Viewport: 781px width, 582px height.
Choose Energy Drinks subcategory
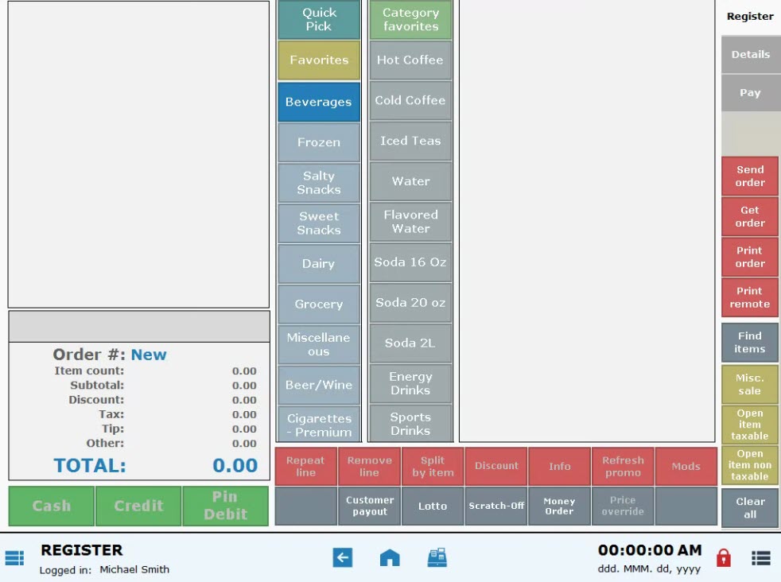410,383
